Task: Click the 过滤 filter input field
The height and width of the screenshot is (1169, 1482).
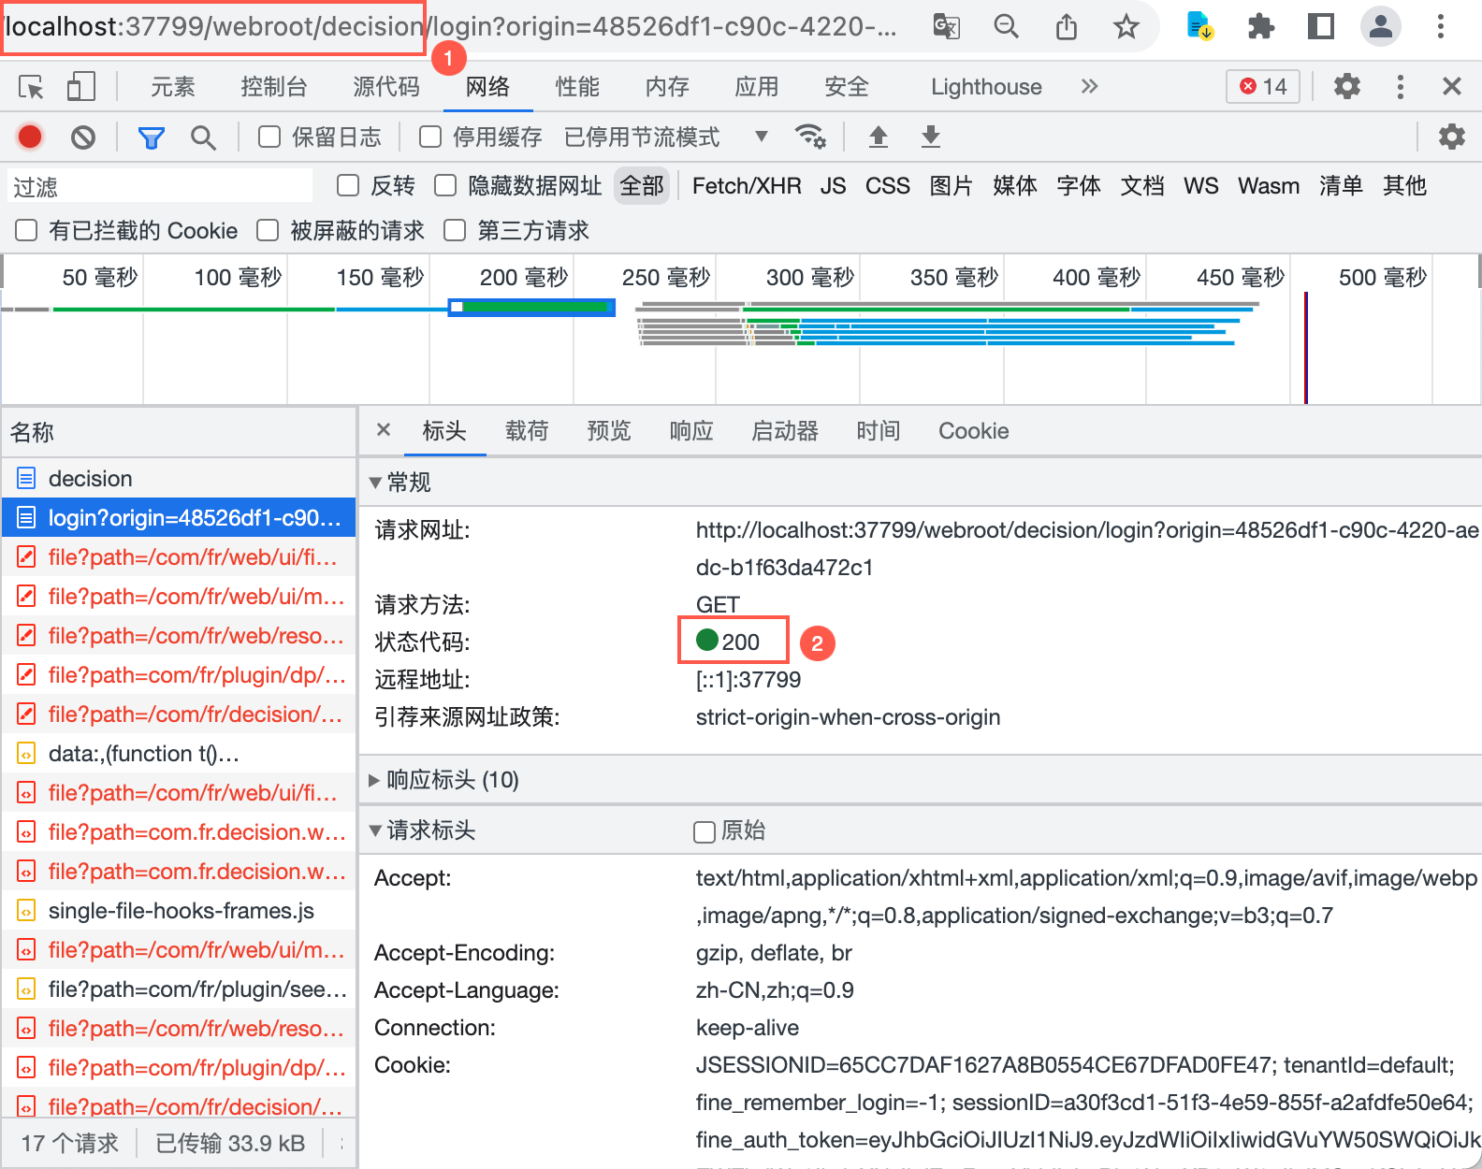Action: pos(161,186)
